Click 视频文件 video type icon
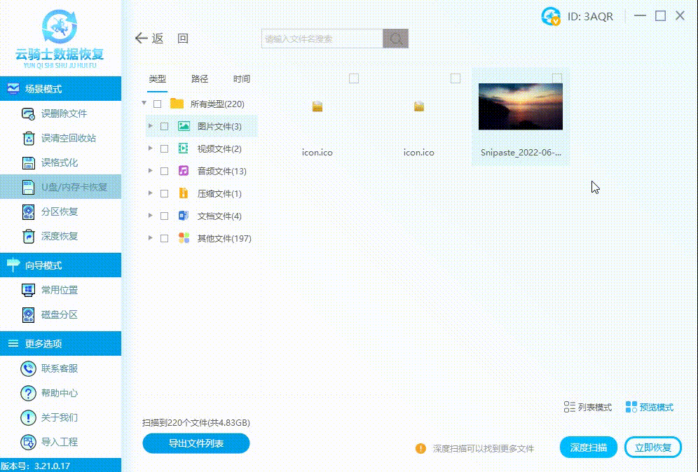The image size is (698, 472). (184, 148)
